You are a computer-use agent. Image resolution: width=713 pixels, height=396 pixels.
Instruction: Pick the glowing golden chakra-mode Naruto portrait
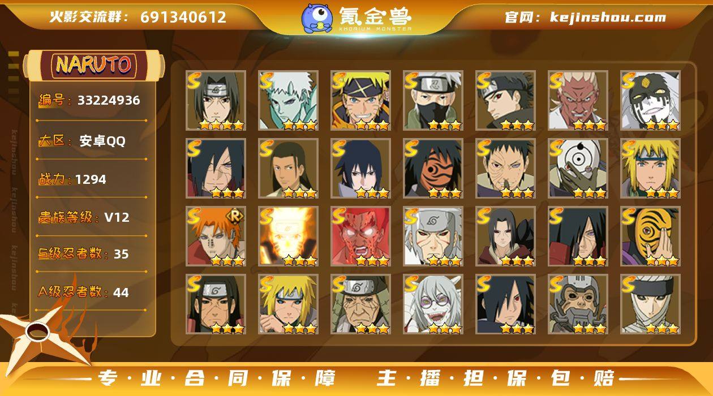pyautogui.click(x=288, y=236)
